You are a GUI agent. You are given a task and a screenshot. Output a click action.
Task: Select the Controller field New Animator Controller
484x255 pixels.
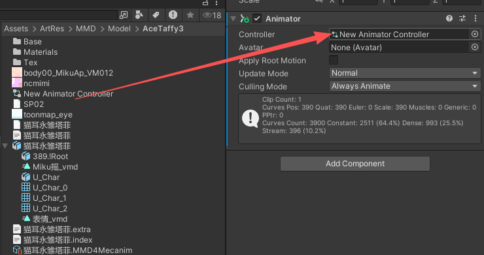click(x=399, y=34)
